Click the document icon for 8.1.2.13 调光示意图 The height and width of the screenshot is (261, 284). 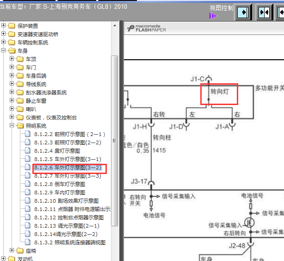coord(28,226)
